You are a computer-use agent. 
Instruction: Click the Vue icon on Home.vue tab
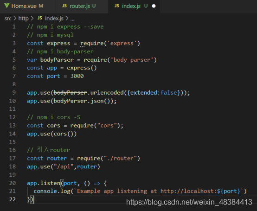[6, 6]
